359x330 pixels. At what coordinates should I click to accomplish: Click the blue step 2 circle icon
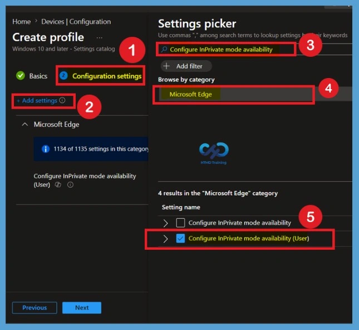point(63,75)
